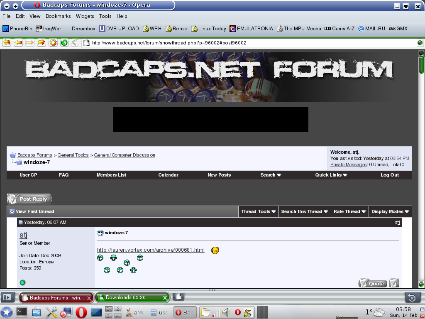Click the network signal bars tray icon
The image size is (425, 319).
216,312
